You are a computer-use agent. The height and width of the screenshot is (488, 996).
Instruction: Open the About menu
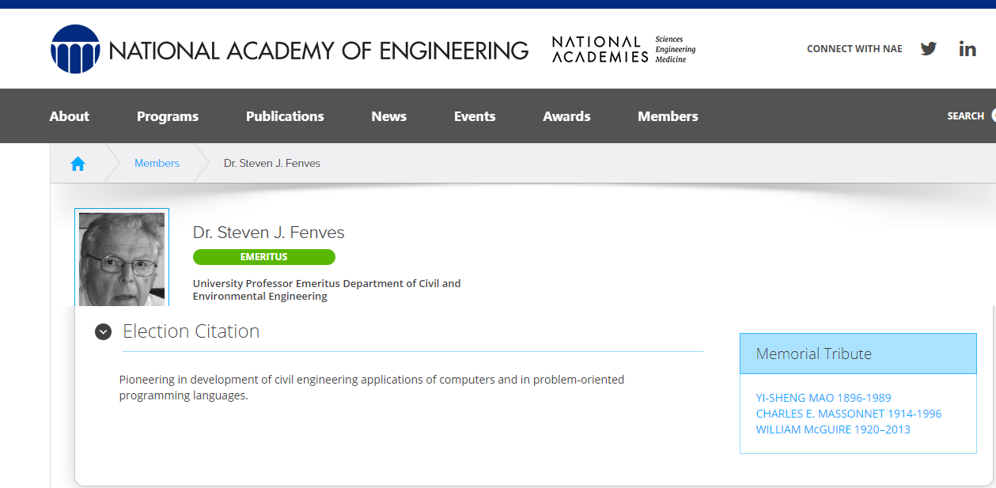(70, 116)
